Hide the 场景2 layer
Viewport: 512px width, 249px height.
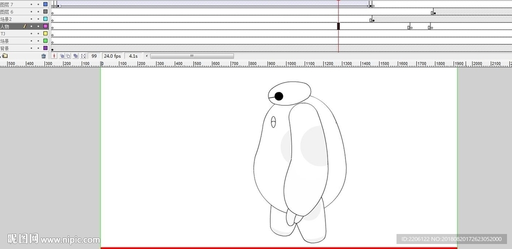pos(31,19)
